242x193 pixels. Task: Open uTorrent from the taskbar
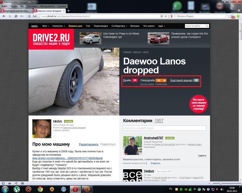17,189
